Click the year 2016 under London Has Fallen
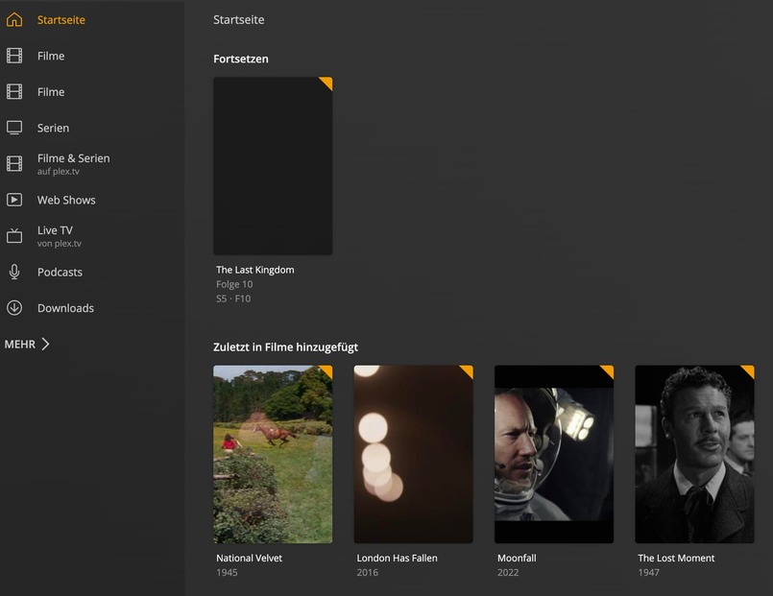The height and width of the screenshot is (596, 773). pos(367,572)
